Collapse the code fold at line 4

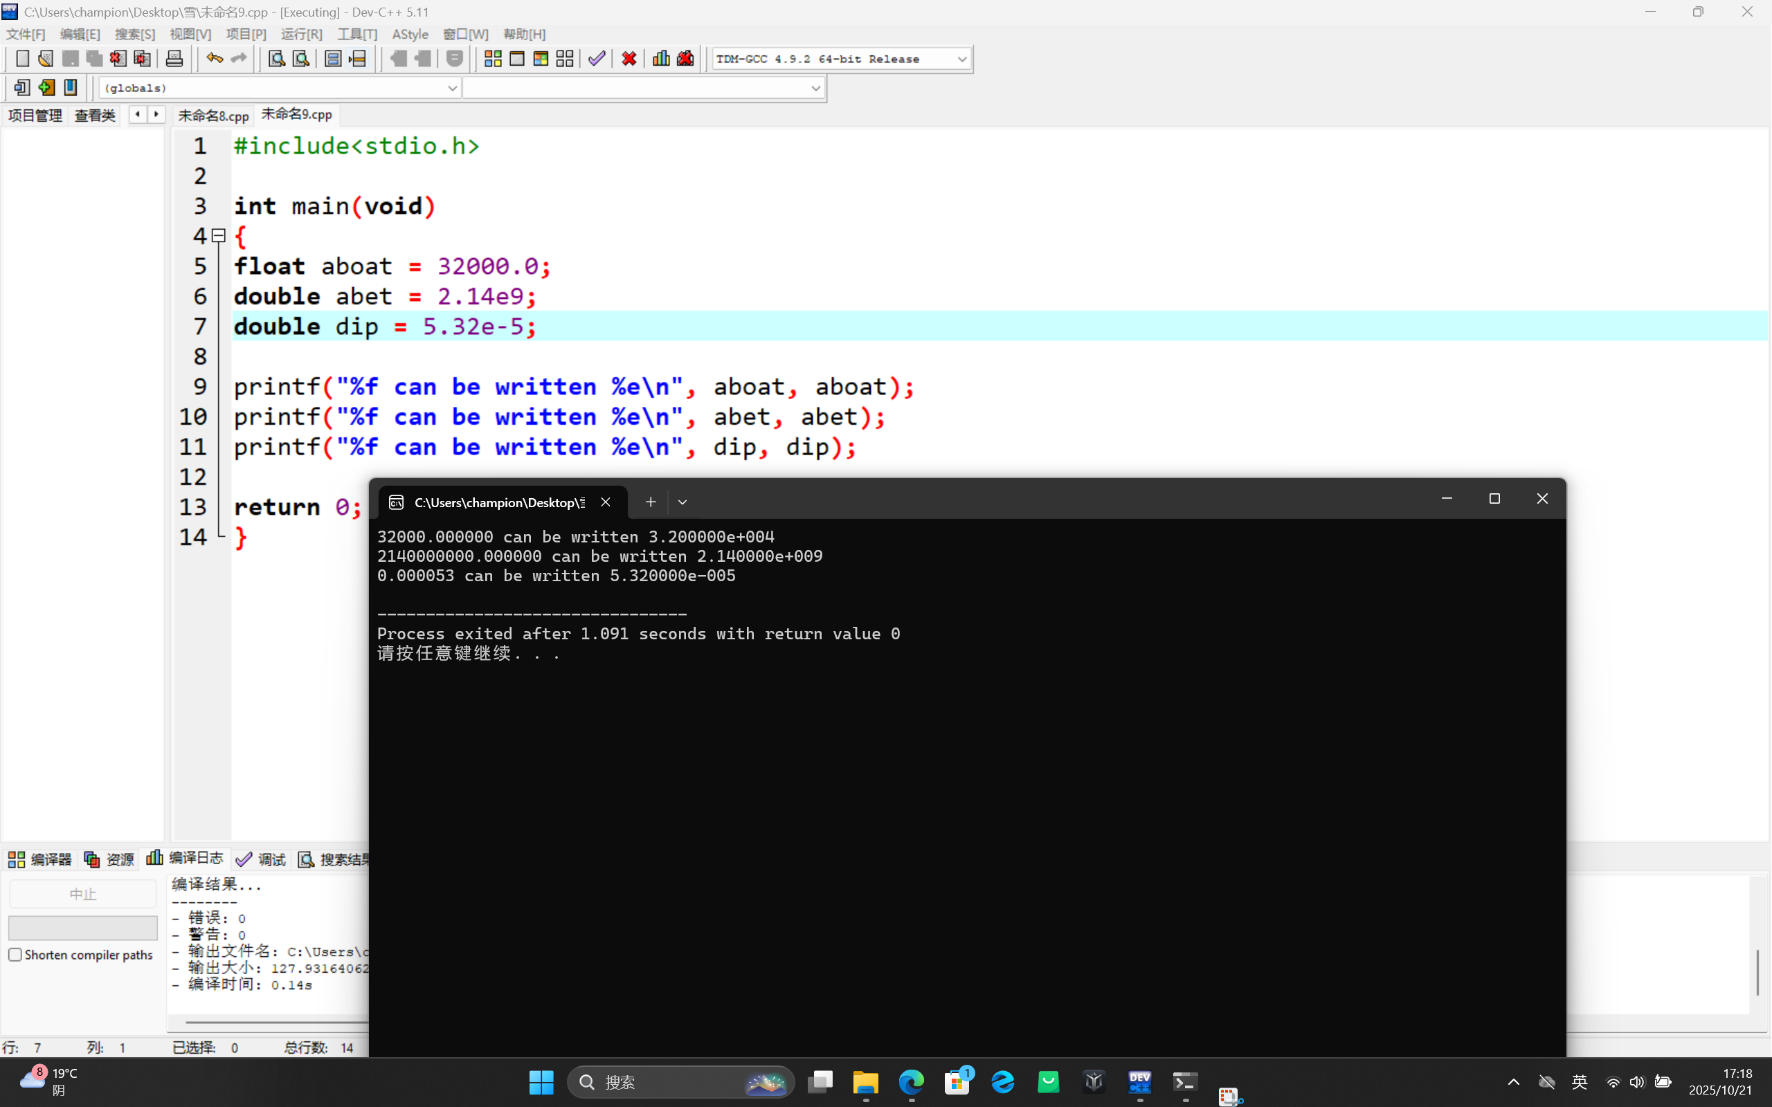218,236
